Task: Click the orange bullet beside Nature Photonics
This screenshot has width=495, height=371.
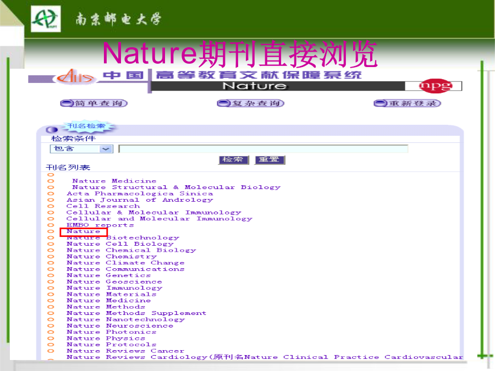Action: click(x=51, y=332)
